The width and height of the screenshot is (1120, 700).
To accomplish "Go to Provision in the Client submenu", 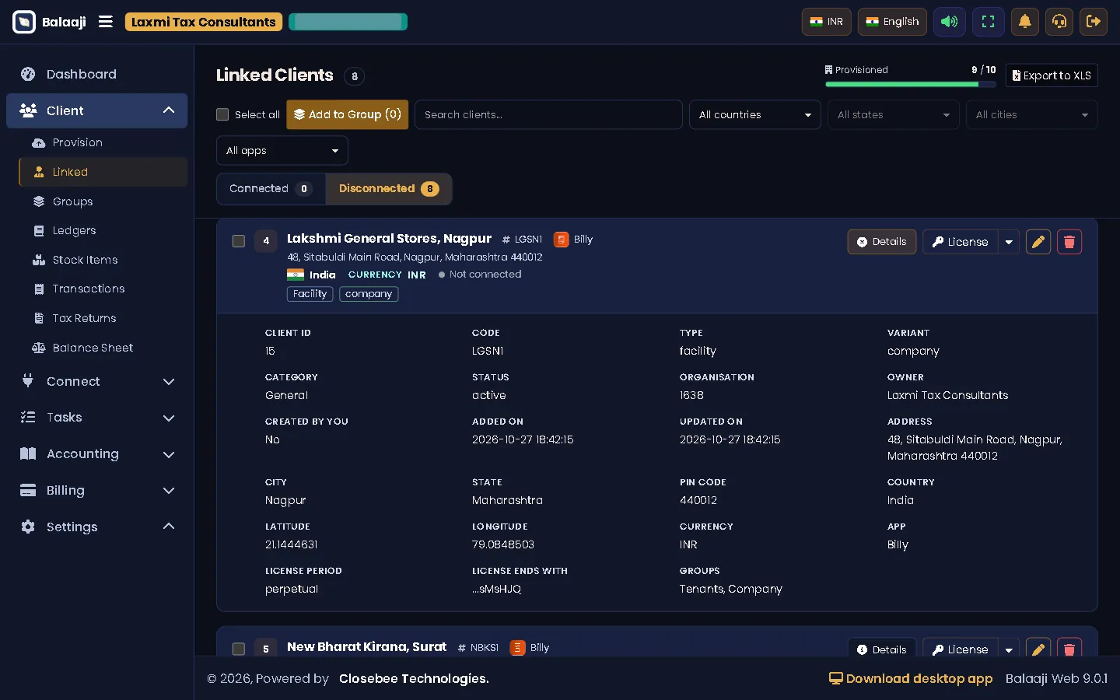I will point(103,142).
